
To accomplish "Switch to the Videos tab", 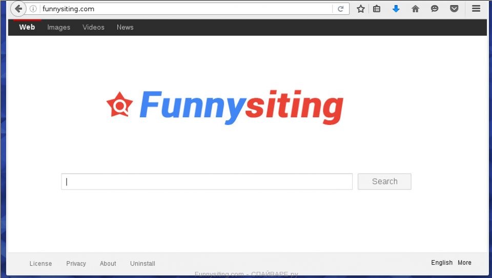I will (93, 27).
